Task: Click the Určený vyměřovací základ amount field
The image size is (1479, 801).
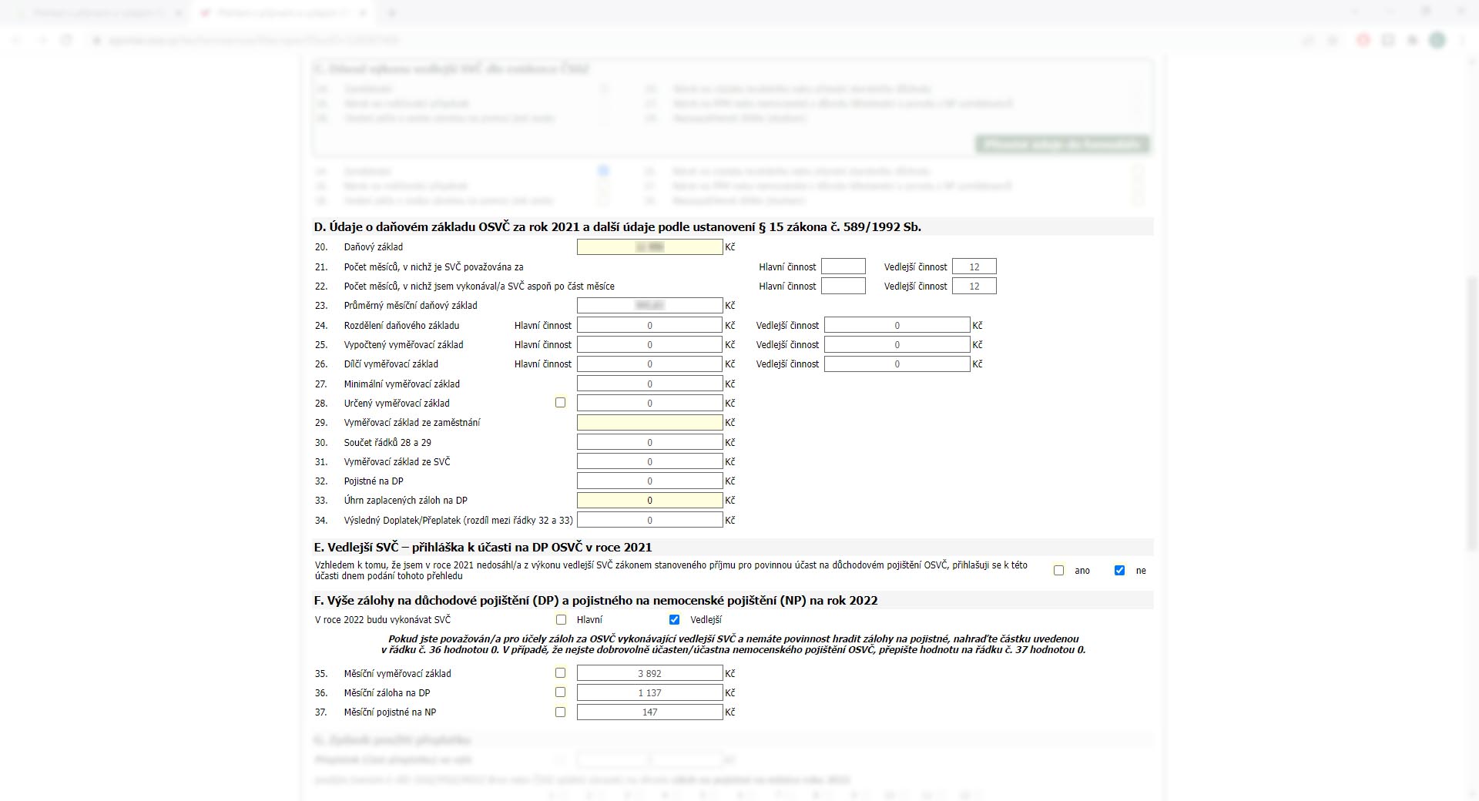Action: (650, 404)
